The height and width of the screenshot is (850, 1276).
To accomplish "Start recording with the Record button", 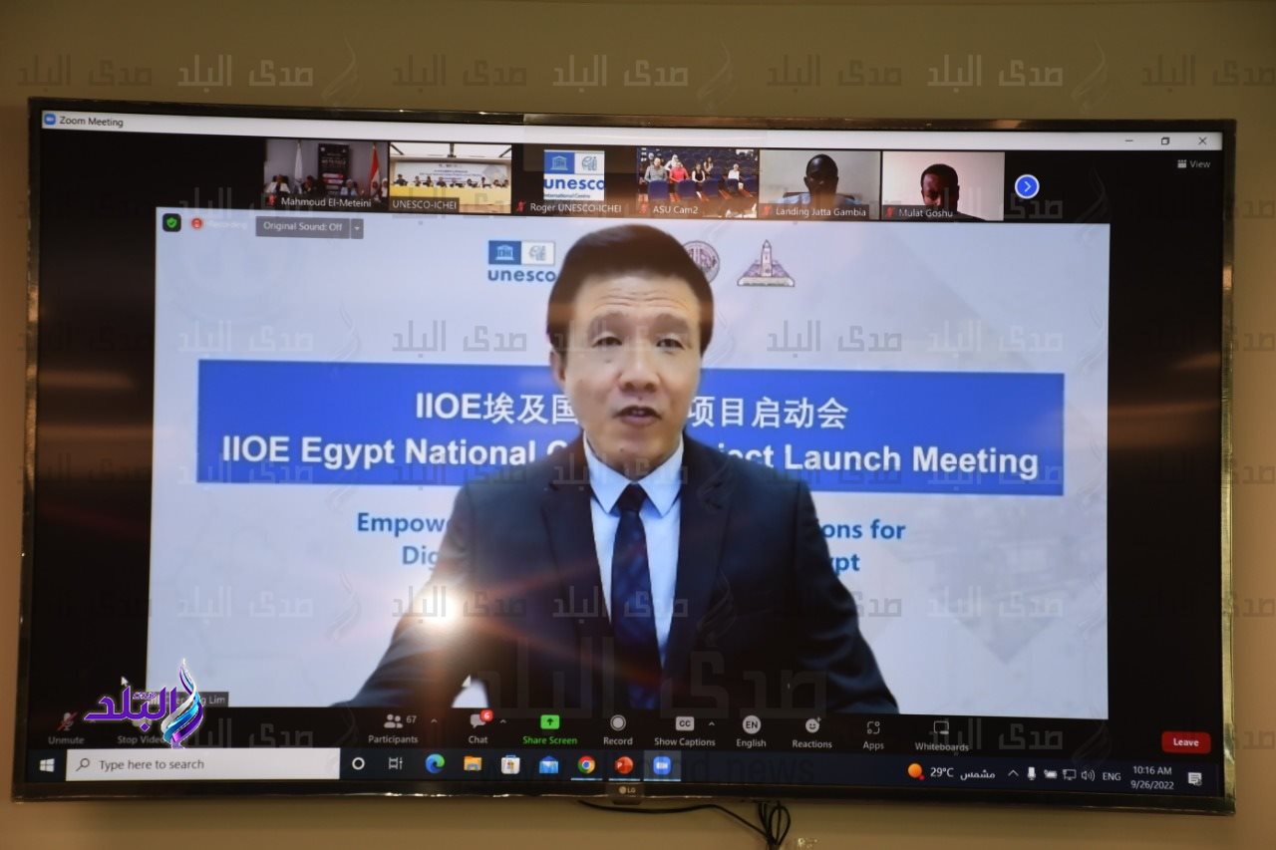I will pos(617,727).
